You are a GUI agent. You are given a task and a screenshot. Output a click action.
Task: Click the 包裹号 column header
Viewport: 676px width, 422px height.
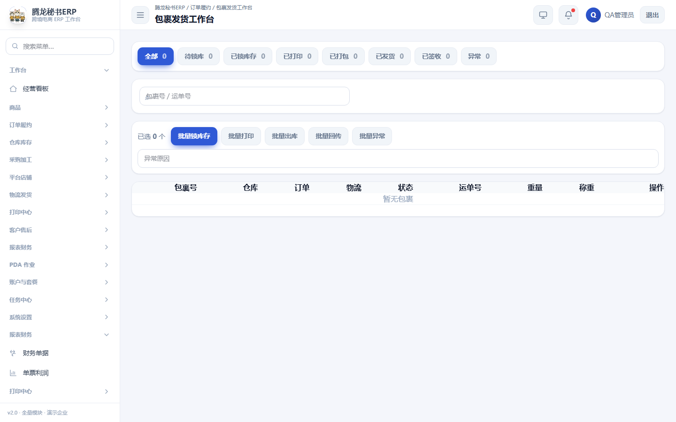[x=185, y=188]
